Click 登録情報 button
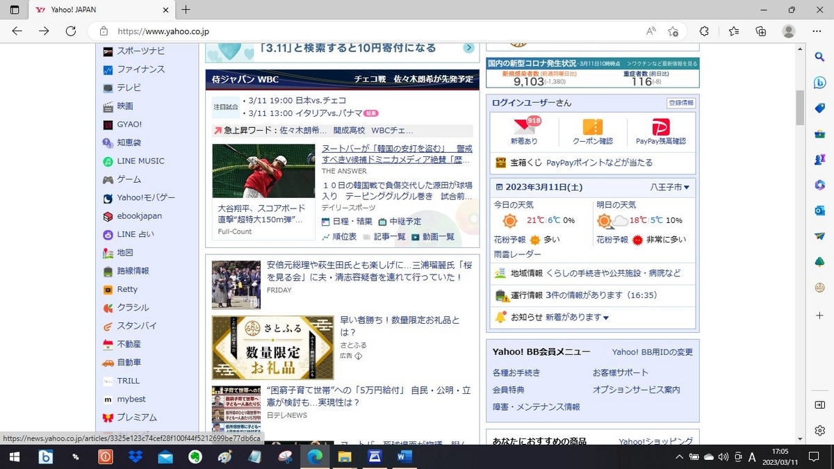 coord(681,103)
